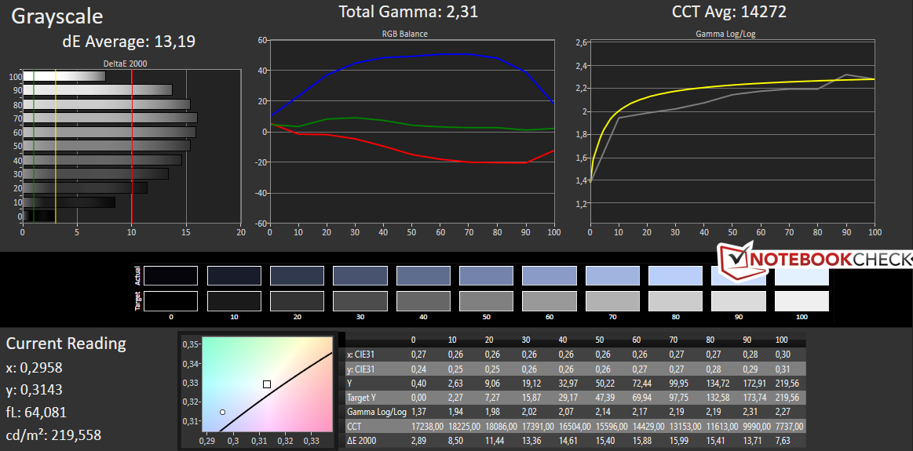Click ΔE 2000 value 2,89 in column 0
Screen dimensions: 913x451
pyautogui.click(x=418, y=441)
